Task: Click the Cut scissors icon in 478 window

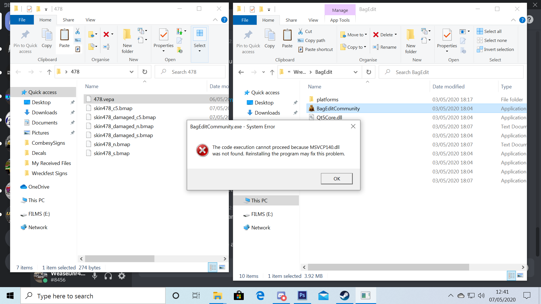Action: tap(78, 31)
